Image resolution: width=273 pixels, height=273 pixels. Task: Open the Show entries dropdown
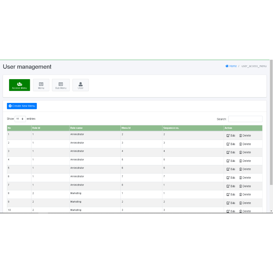(20, 119)
